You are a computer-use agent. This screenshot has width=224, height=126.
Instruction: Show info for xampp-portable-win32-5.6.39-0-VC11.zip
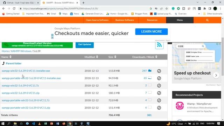(159, 108)
